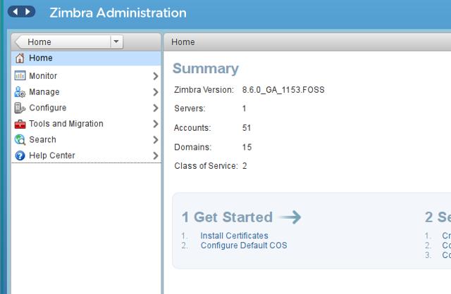The width and height of the screenshot is (451, 294).
Task: Open the Home dropdown arrow
Action: point(116,42)
